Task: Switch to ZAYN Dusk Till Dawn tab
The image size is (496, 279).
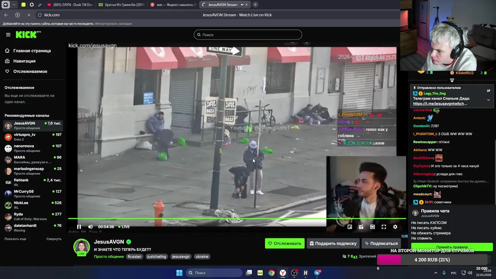Action: click(70, 5)
